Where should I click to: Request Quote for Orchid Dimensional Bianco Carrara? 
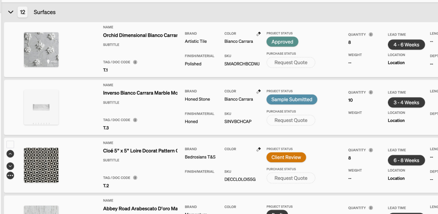(291, 62)
